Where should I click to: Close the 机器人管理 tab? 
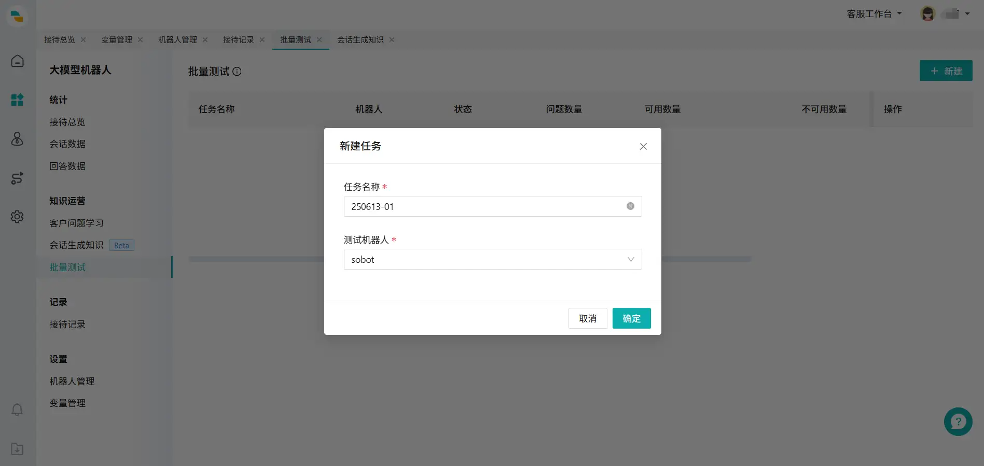[205, 40]
